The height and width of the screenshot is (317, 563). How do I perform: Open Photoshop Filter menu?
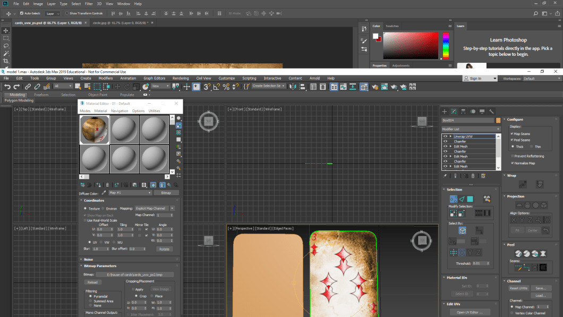pos(89,4)
